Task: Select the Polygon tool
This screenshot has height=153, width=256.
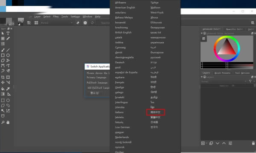Action: pos(3,60)
